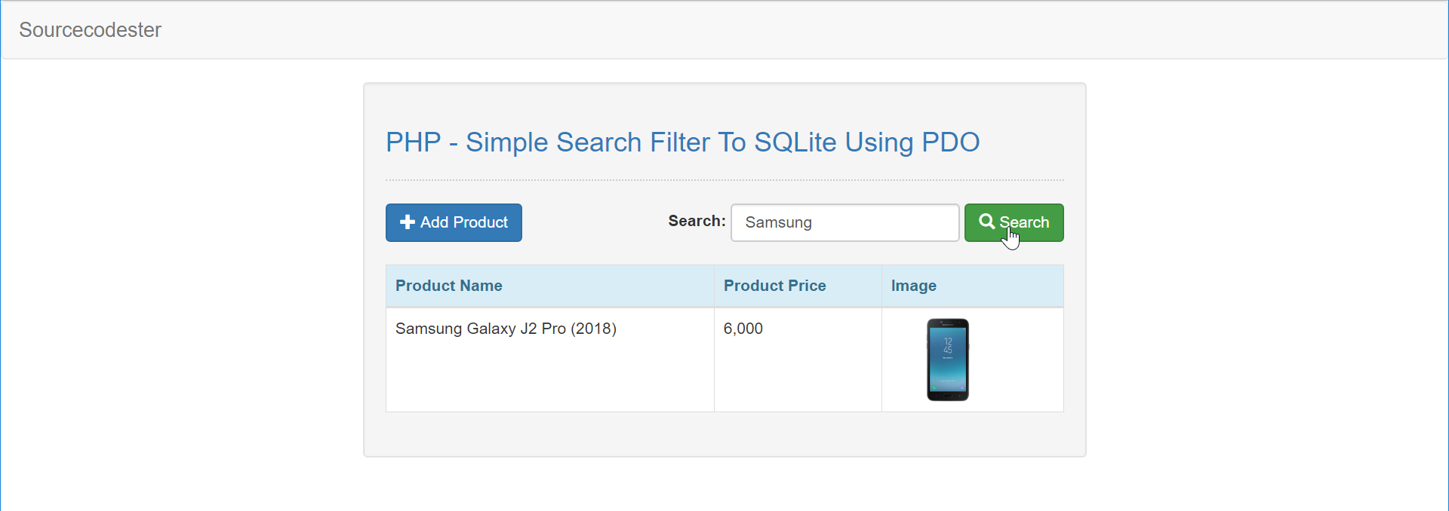The width and height of the screenshot is (1449, 511).
Task: Click the Add Product button label
Action: 464,222
